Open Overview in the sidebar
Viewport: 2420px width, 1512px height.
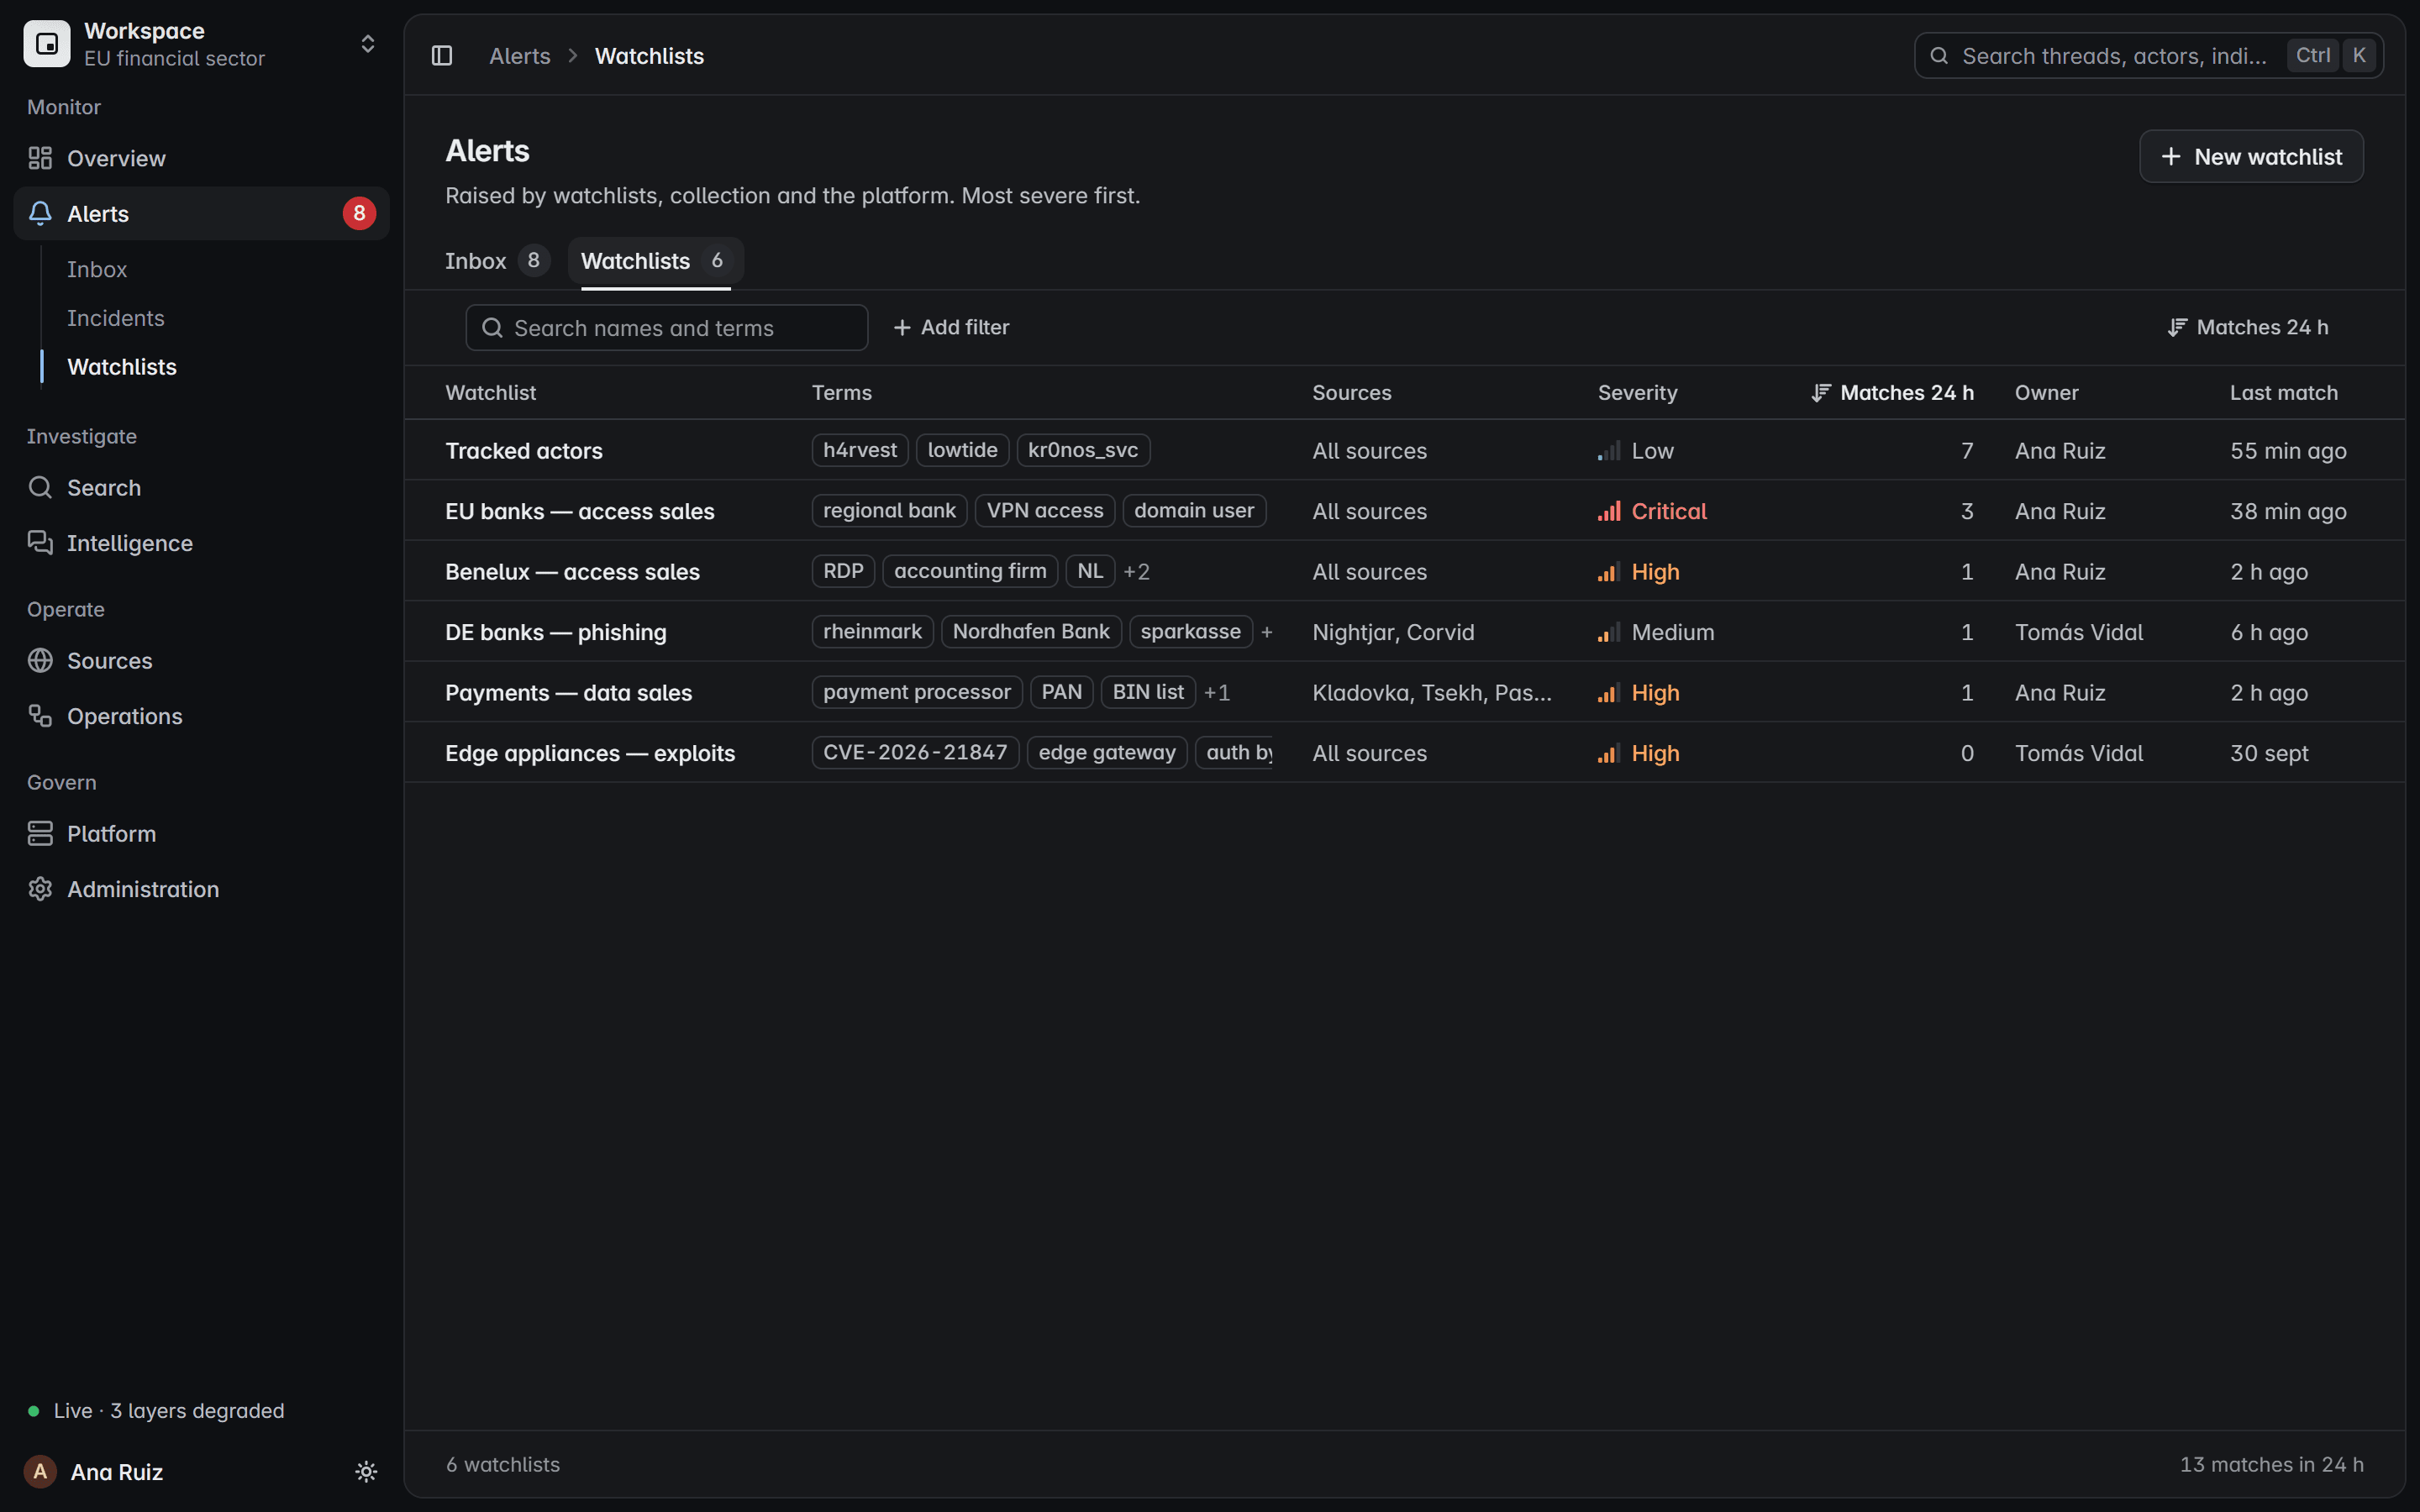pyautogui.click(x=201, y=158)
